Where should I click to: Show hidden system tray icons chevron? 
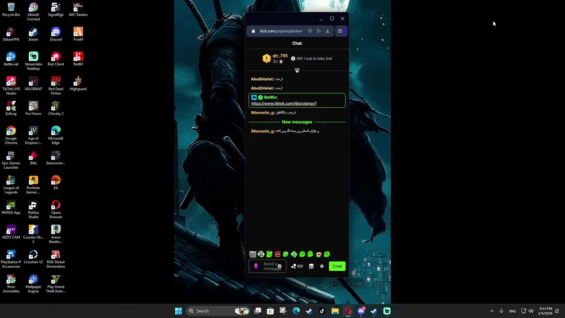tap(492, 311)
